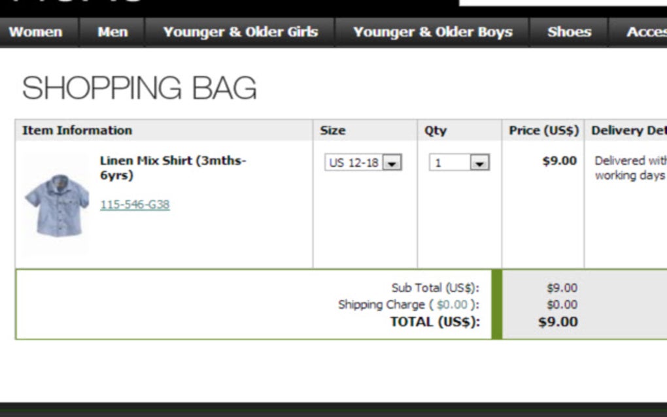Screen dimensions: 667x417
Task: Open the Women category in the navigation
Action: click(37, 31)
